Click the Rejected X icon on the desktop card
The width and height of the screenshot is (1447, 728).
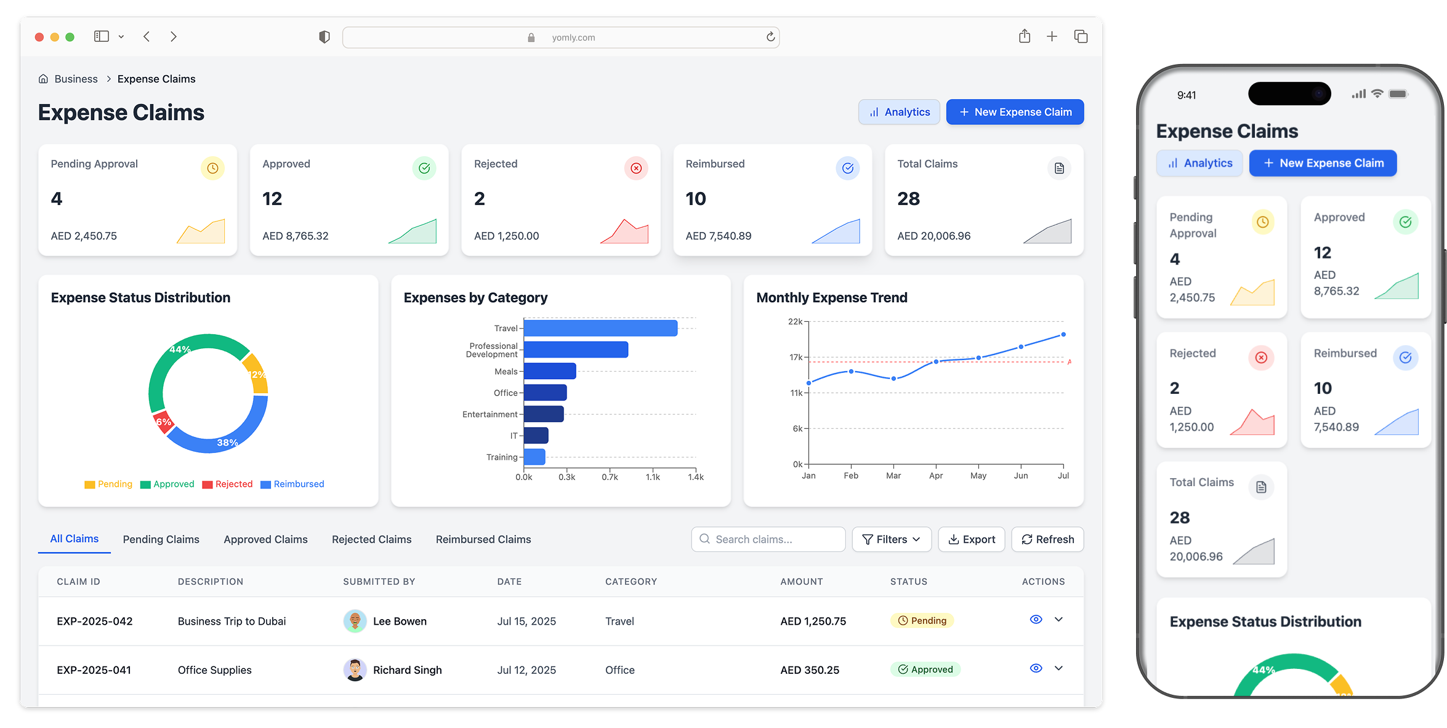pos(636,168)
